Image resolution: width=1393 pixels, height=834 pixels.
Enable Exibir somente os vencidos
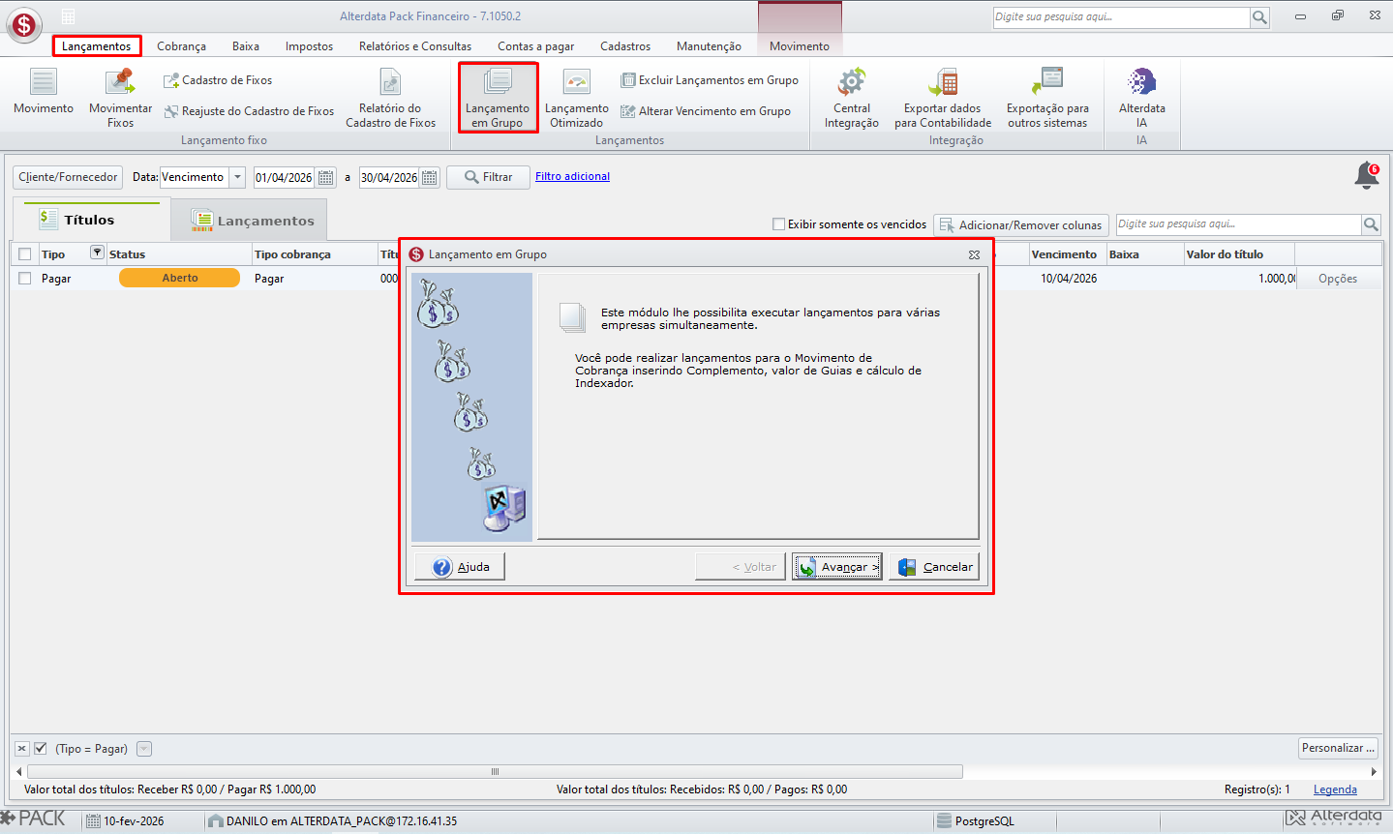778,224
